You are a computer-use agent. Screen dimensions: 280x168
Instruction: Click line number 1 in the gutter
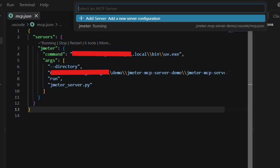(x=18, y=31)
